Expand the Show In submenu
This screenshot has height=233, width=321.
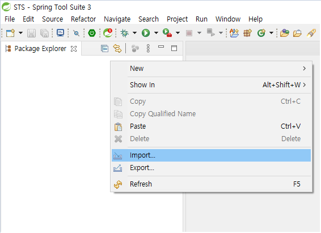pyautogui.click(x=212, y=85)
